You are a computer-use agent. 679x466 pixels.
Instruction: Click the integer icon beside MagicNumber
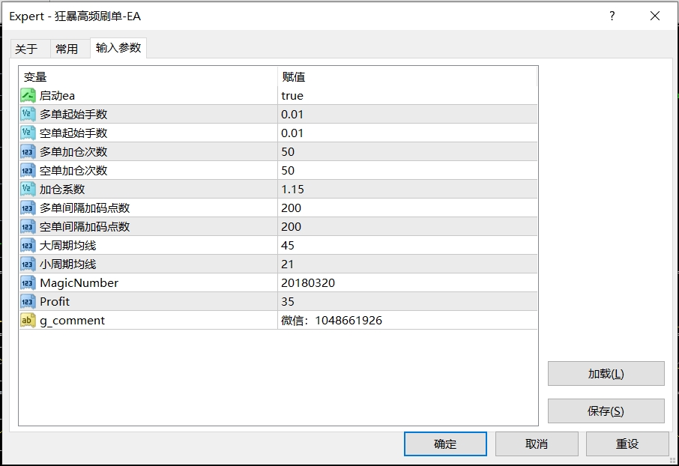(28, 283)
